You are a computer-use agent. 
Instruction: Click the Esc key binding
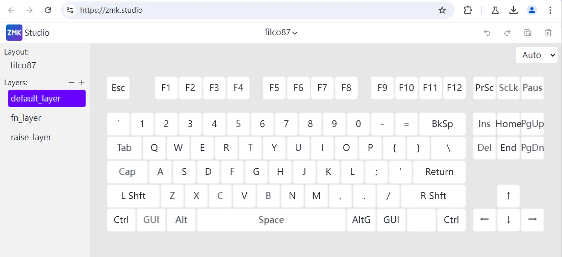click(x=118, y=88)
